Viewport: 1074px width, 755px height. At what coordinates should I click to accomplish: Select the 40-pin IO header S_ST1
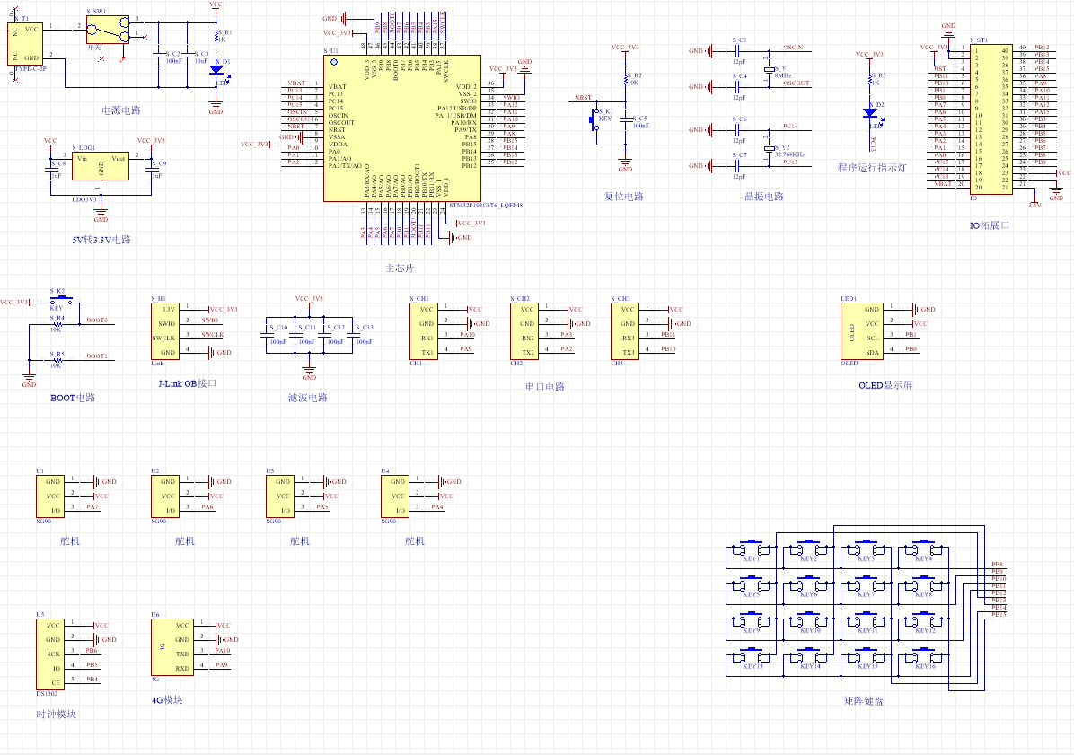point(991,119)
